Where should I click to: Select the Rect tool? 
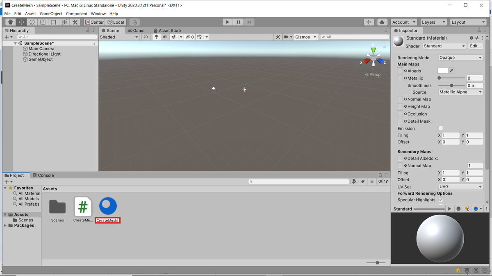click(53, 22)
